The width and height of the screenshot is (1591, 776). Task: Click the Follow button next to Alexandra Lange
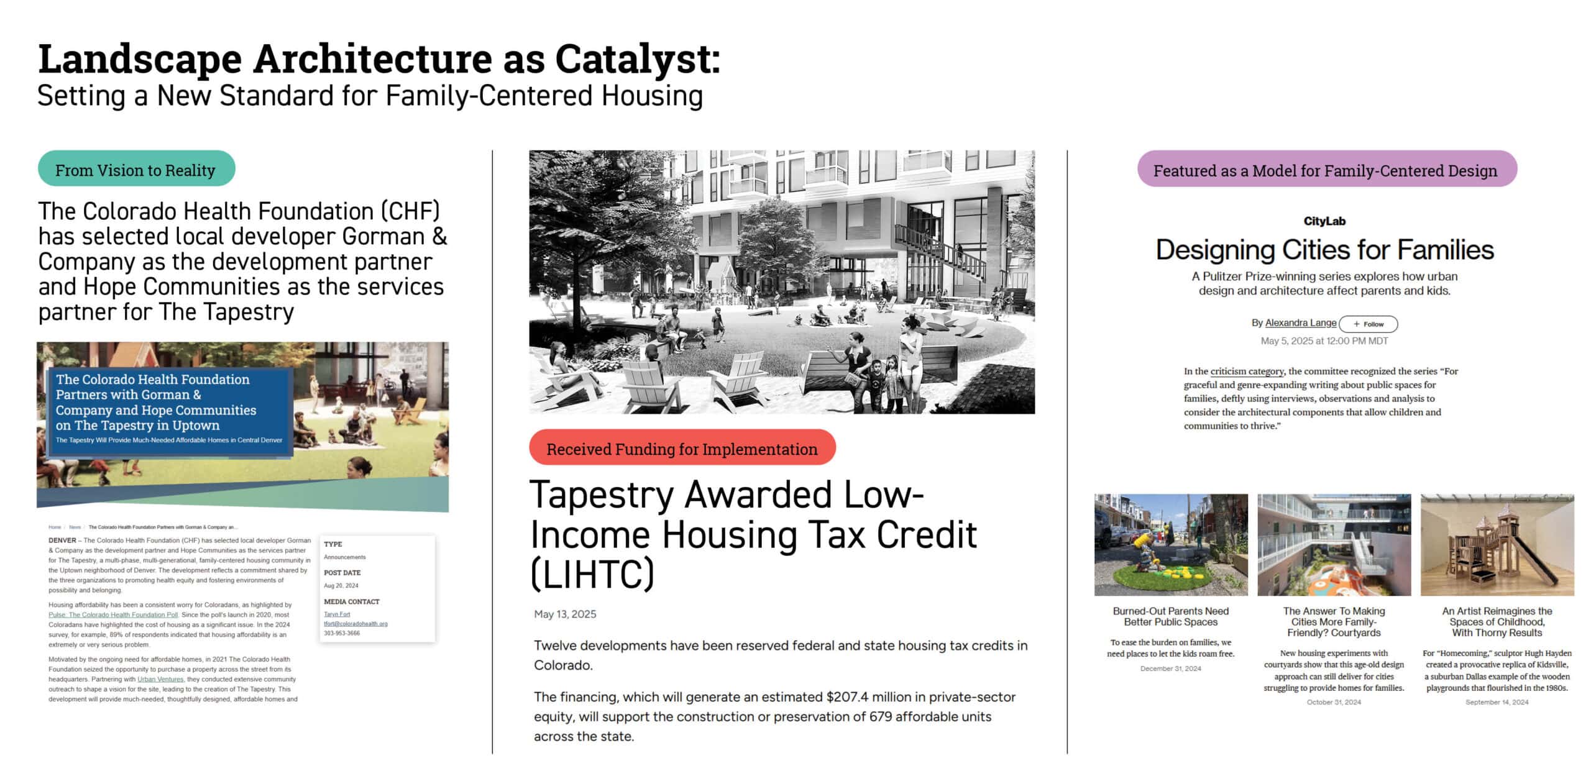click(x=1367, y=324)
